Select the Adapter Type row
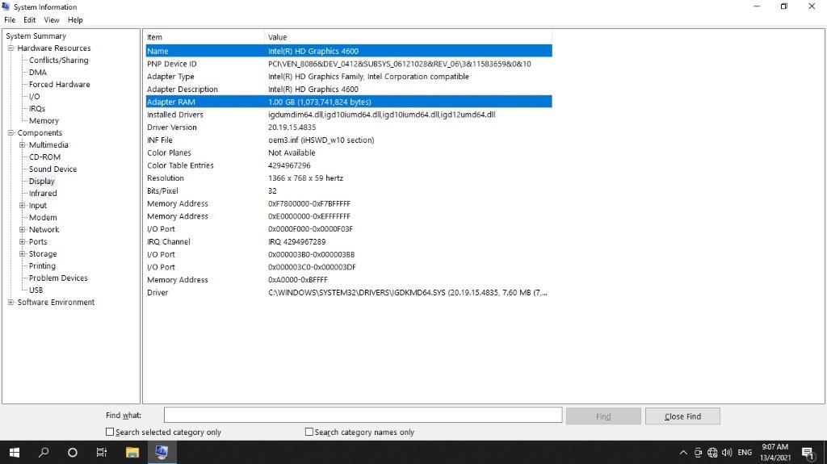 pyautogui.click(x=349, y=77)
